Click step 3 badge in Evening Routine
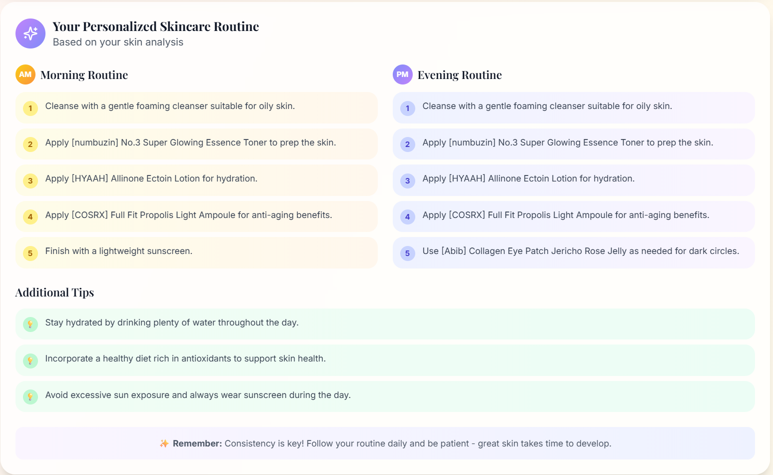773x475 pixels. coord(407,180)
